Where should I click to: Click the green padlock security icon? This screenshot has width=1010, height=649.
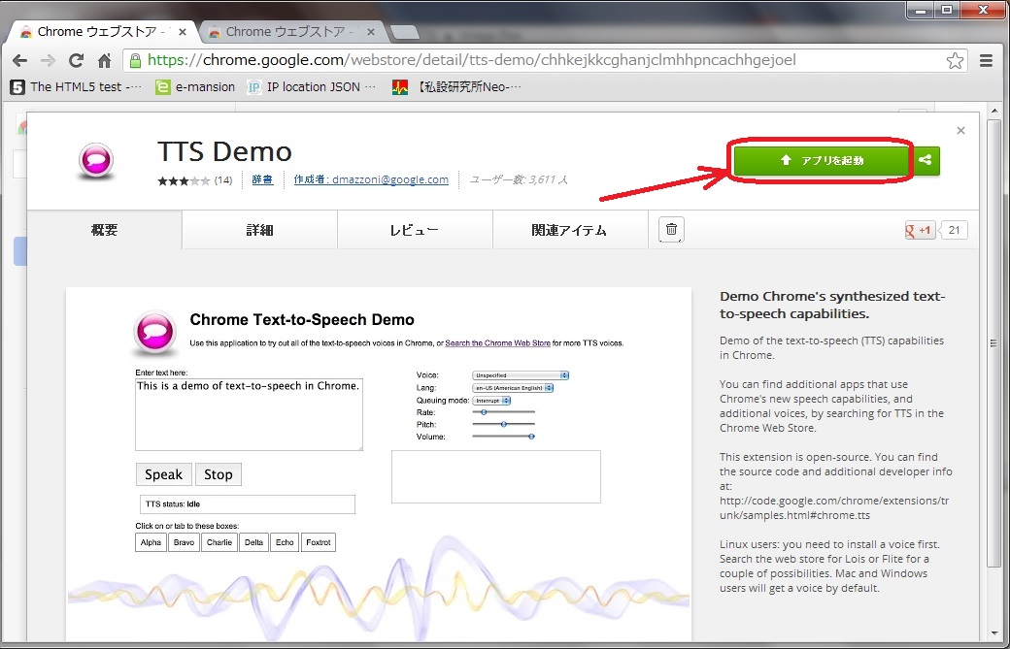135,60
